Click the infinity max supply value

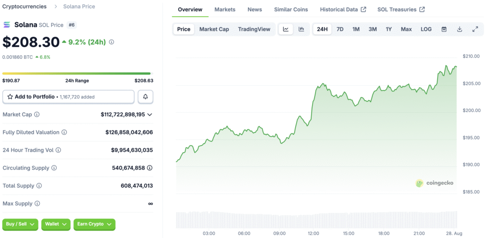click(x=151, y=203)
